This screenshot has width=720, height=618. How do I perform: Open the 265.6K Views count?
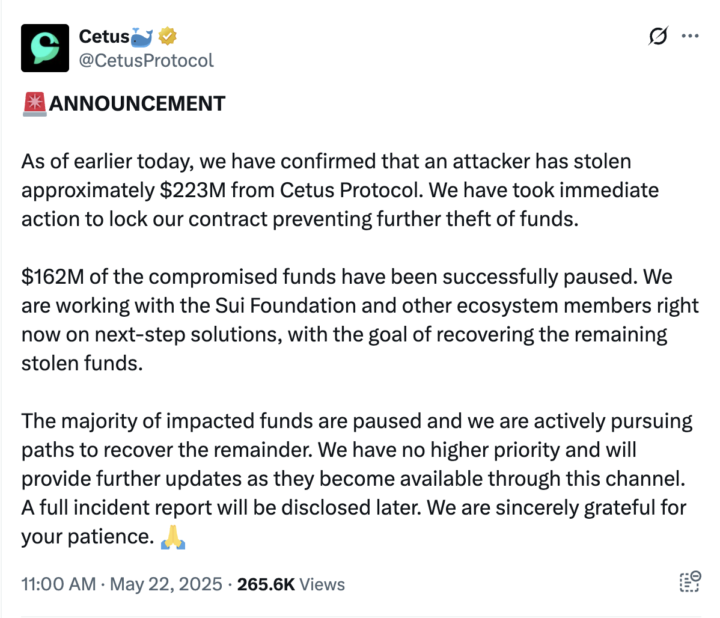(291, 584)
